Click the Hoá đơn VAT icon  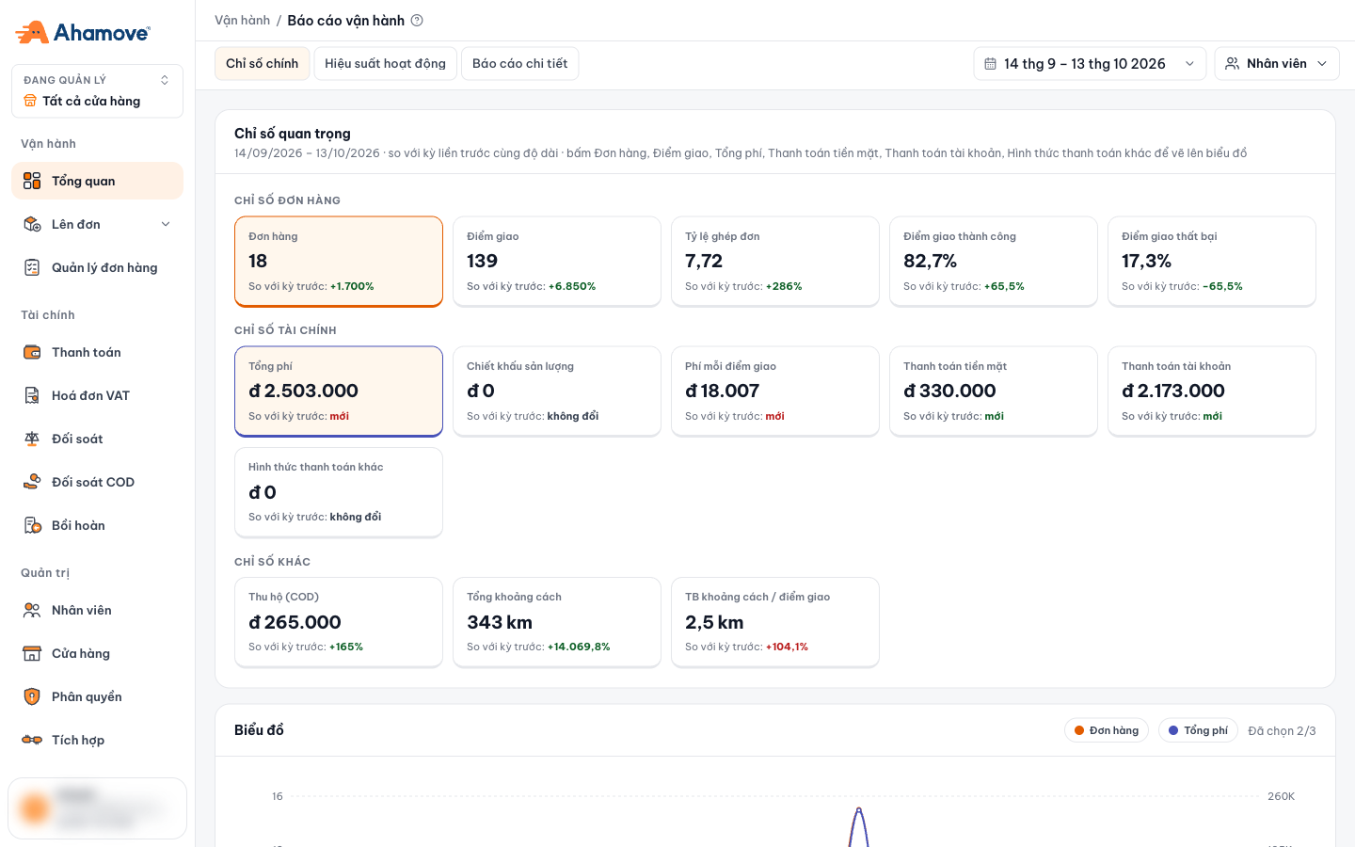(32, 395)
